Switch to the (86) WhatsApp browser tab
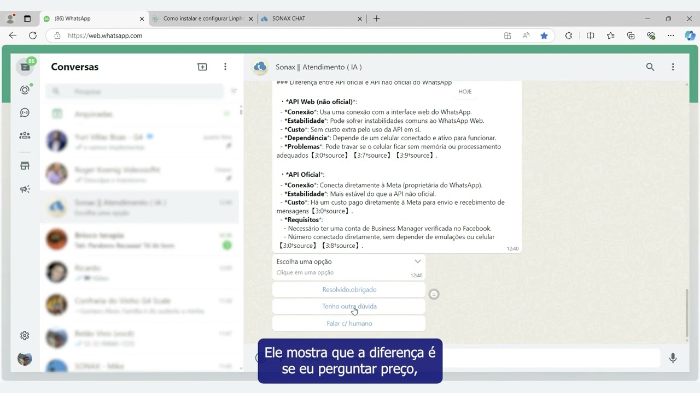Image resolution: width=700 pixels, height=393 pixels. pos(93,19)
